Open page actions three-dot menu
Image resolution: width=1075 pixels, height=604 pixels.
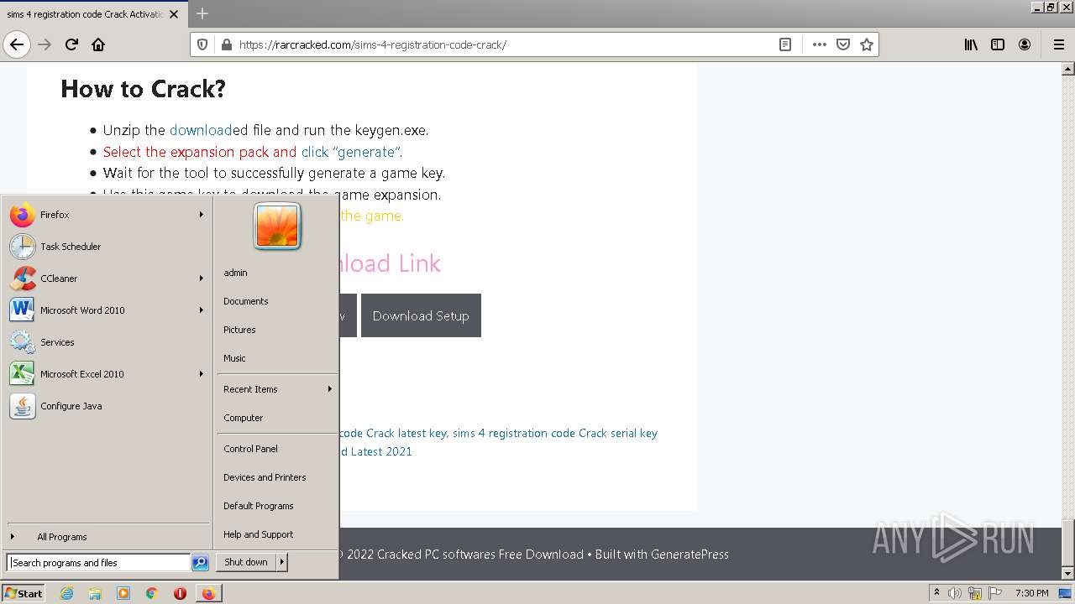(820, 44)
